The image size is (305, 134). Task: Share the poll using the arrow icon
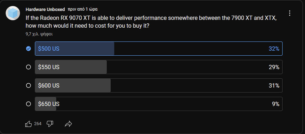[68, 124]
